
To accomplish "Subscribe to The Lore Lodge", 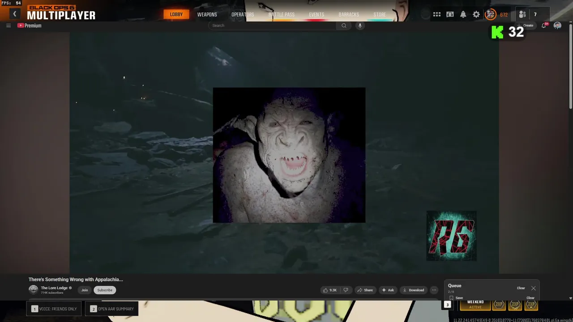I will [105, 290].
